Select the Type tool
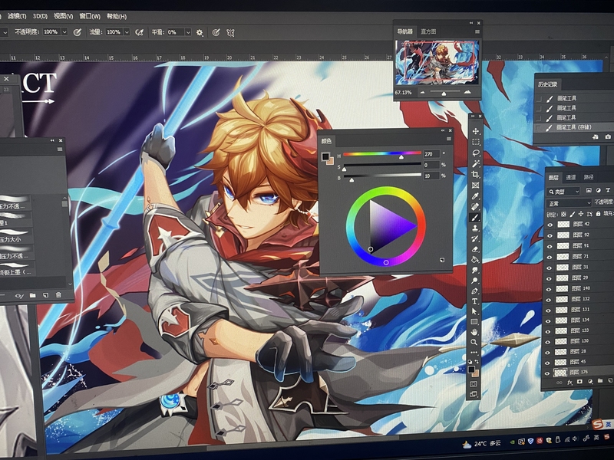This screenshot has width=614, height=460. pyautogui.click(x=474, y=301)
